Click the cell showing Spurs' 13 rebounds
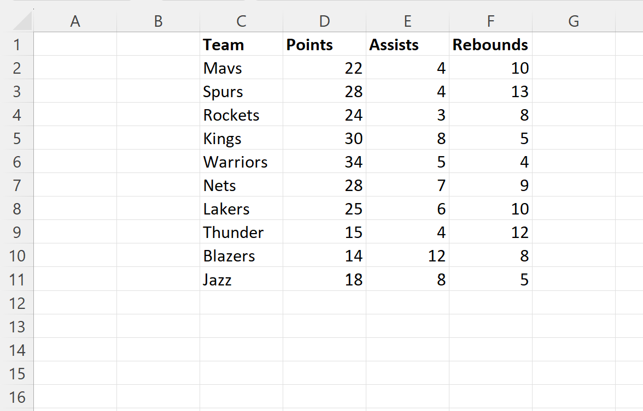The image size is (643, 411). tap(490, 91)
